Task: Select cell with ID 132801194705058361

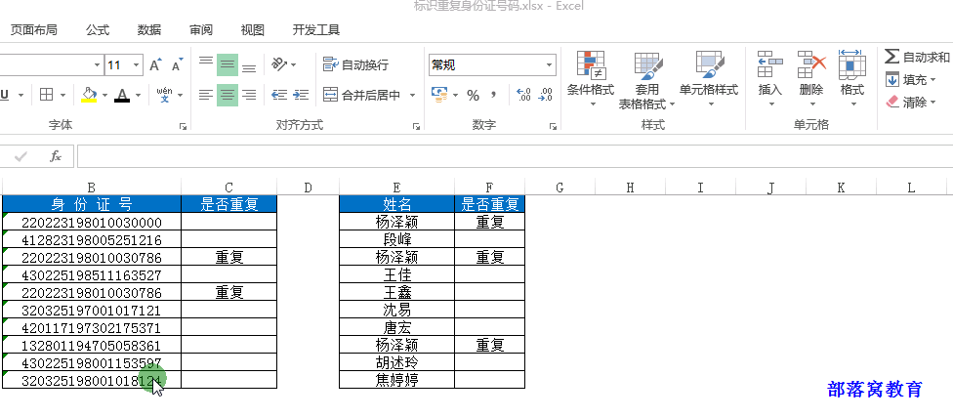Action: click(91, 345)
